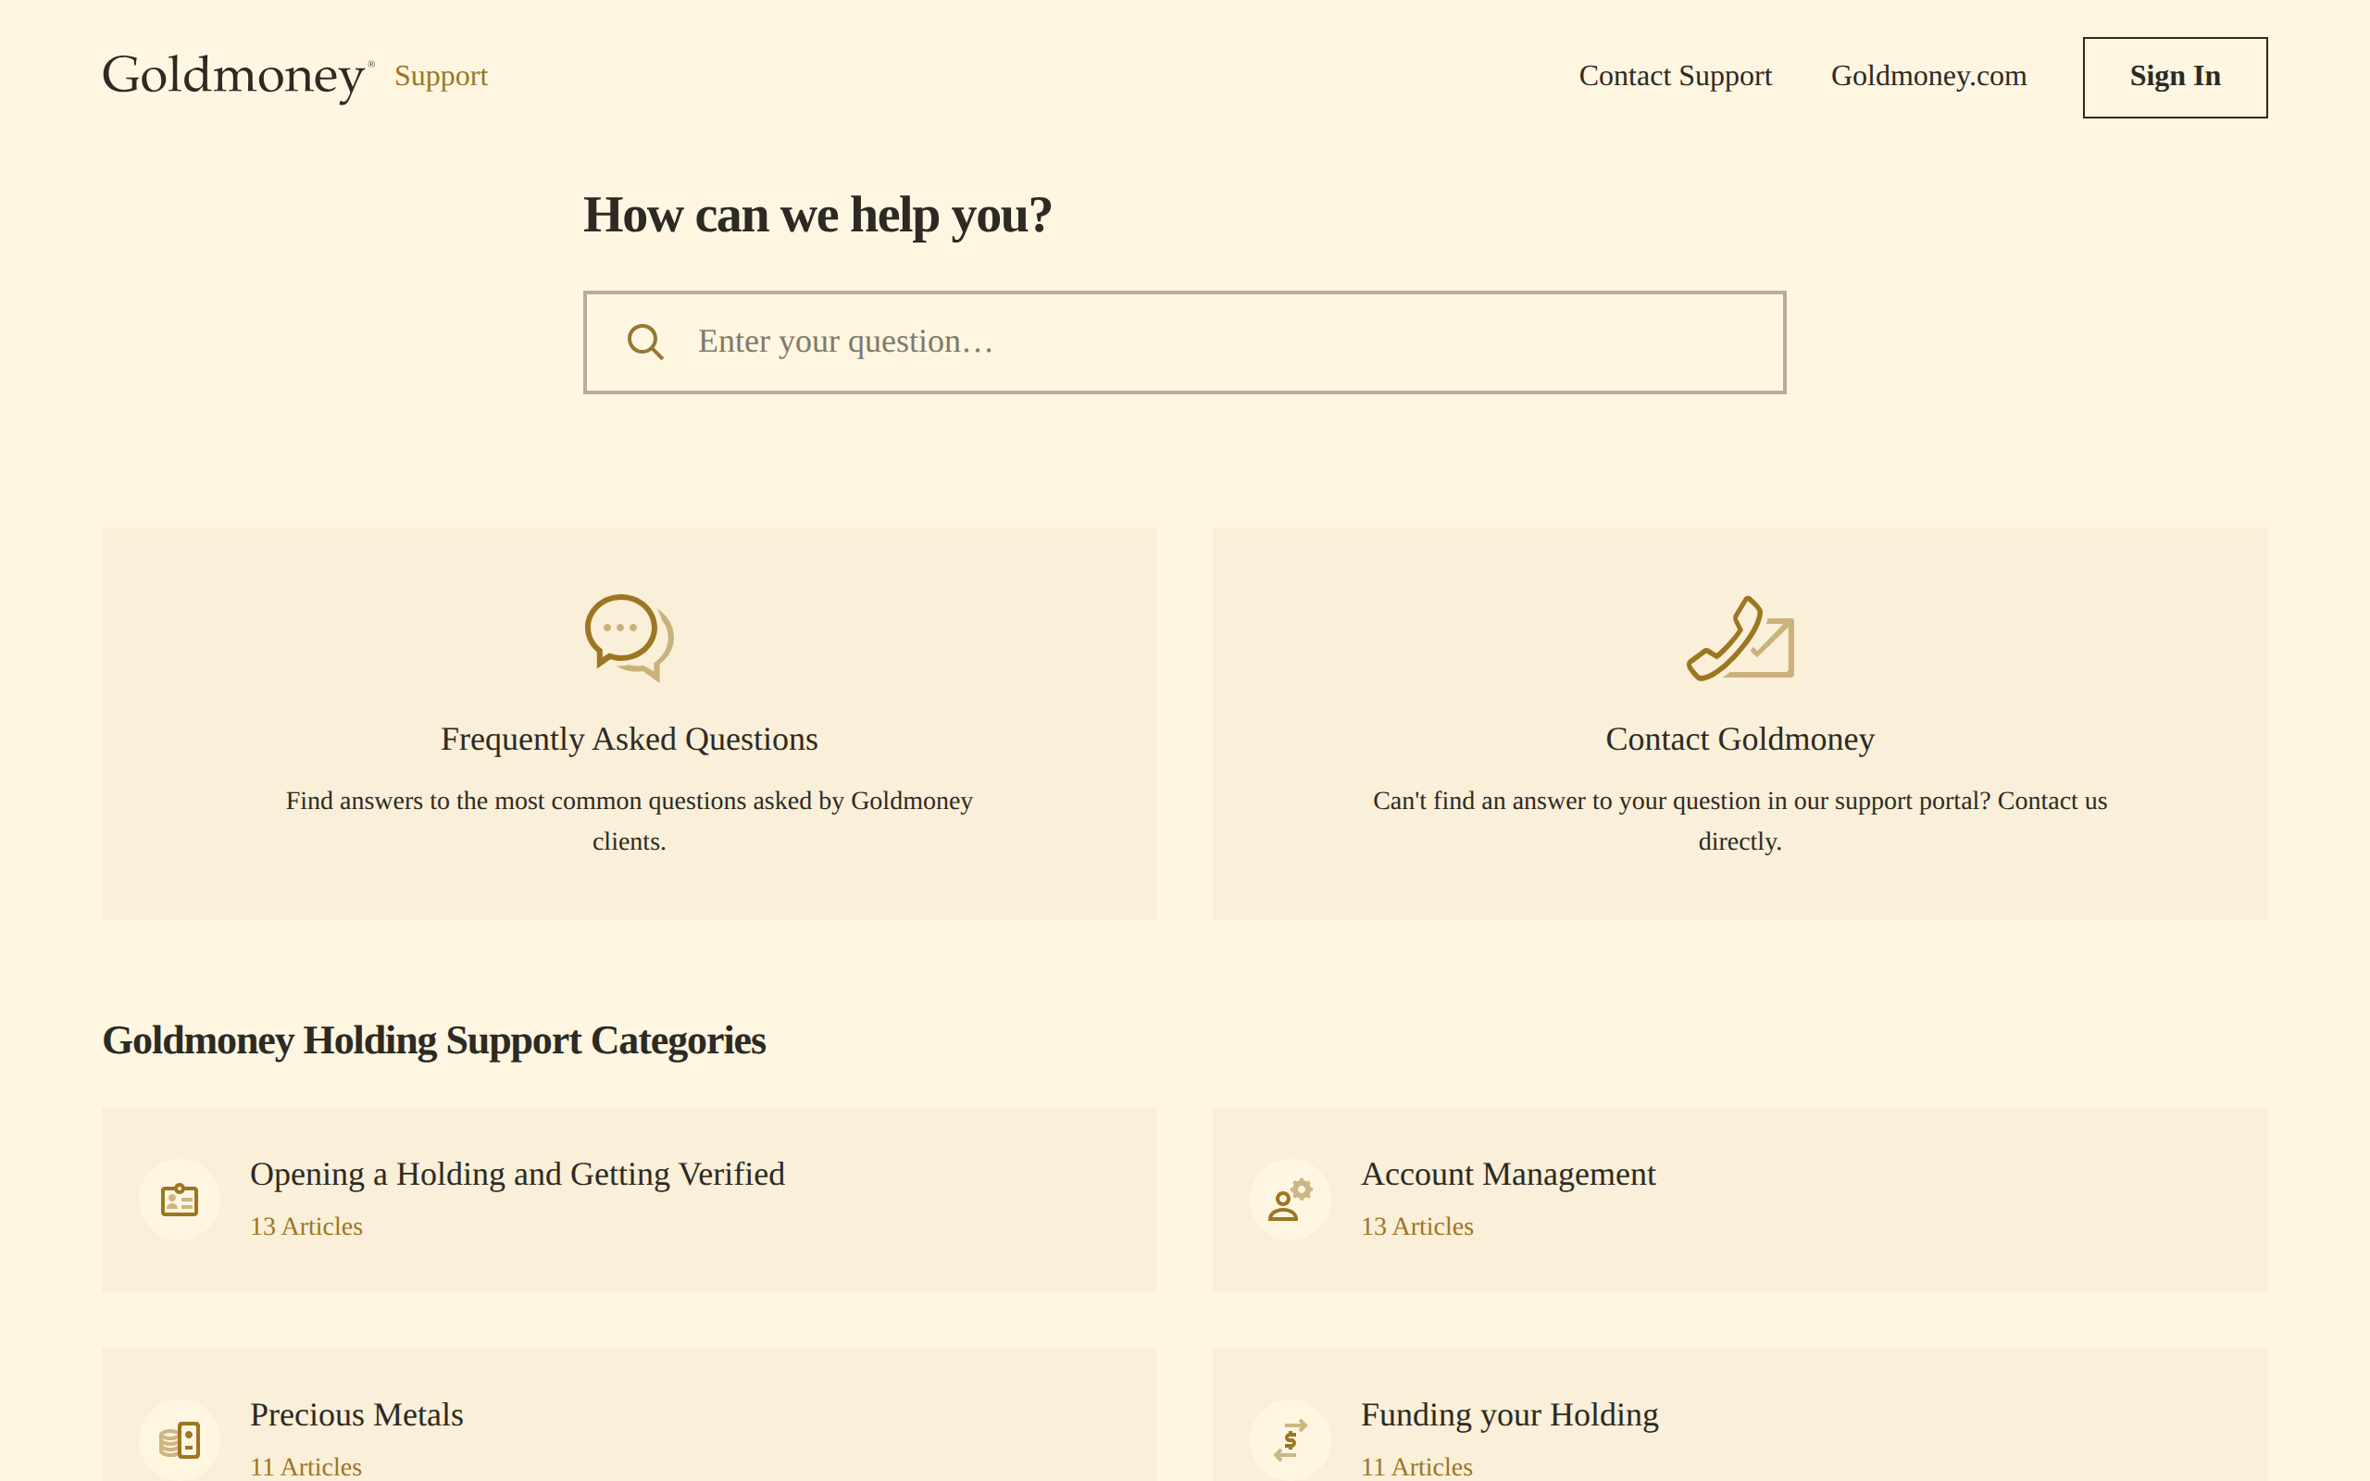Click the Contact Goldmoney phone icon

point(1740,638)
